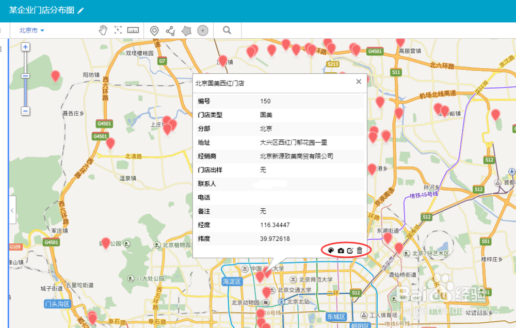Screen dimensions: 516x328
Task: Choose the add point marker tool
Action: [x=154, y=30]
